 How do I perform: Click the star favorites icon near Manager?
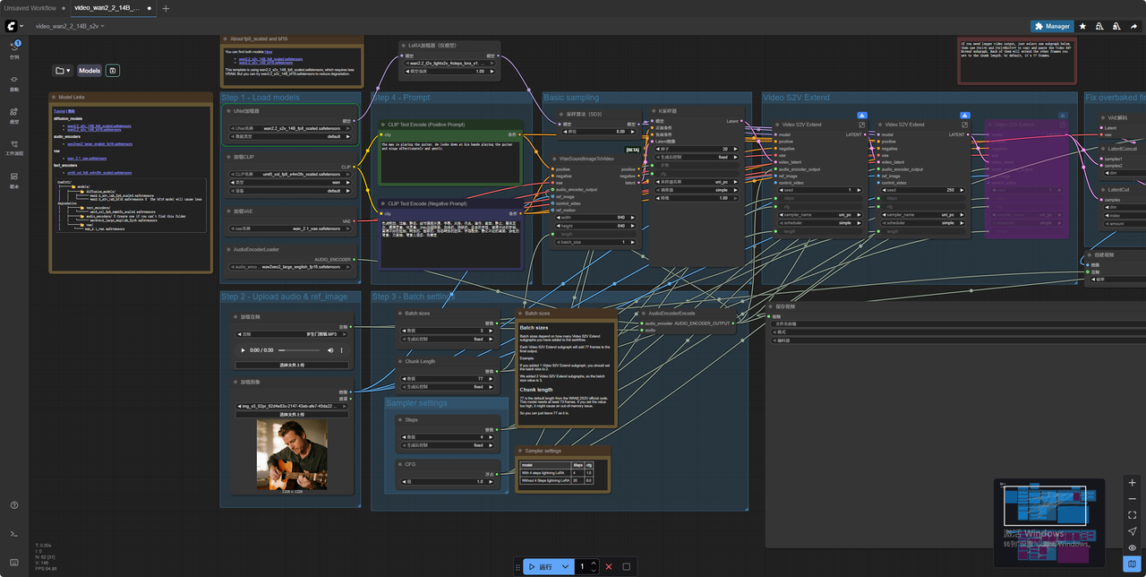(1082, 26)
